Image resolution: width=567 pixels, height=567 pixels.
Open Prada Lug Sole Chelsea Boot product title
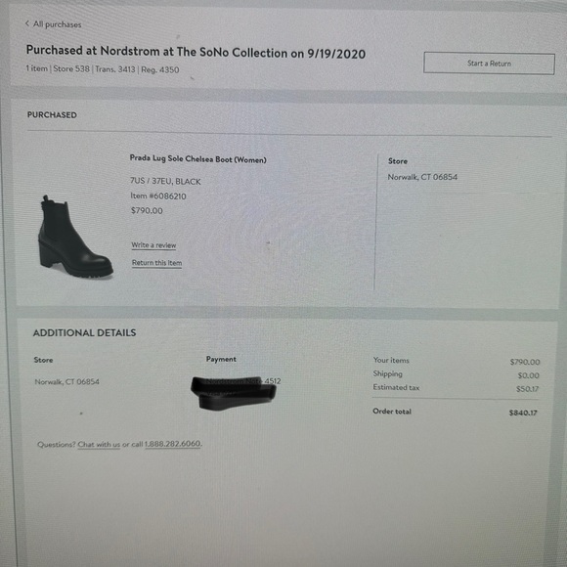198,159
